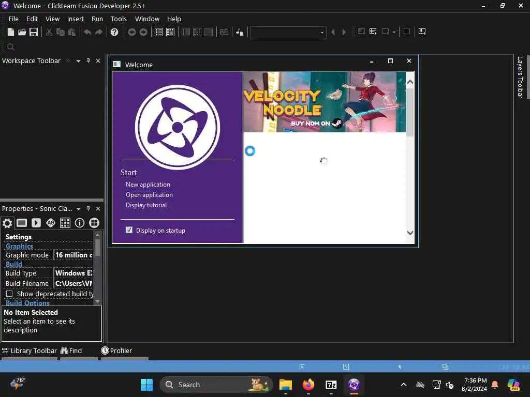Open Properties panel options dropdown arrow

click(x=79, y=209)
